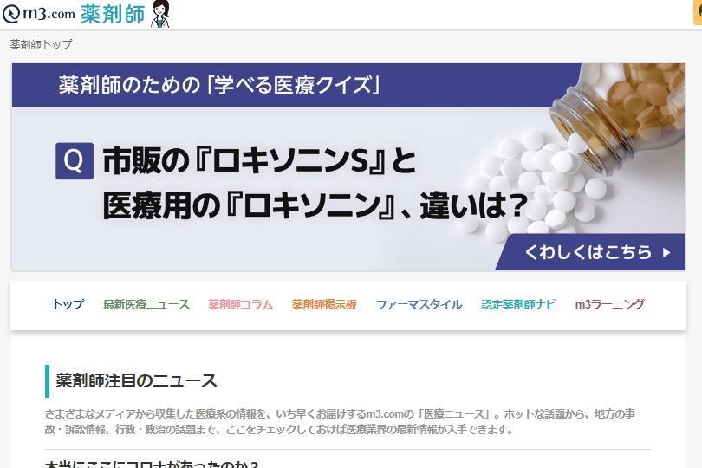Viewport: 702px width, 468px height.
Task: Select the 認定薬剤師ナビ tab
Action: click(518, 304)
